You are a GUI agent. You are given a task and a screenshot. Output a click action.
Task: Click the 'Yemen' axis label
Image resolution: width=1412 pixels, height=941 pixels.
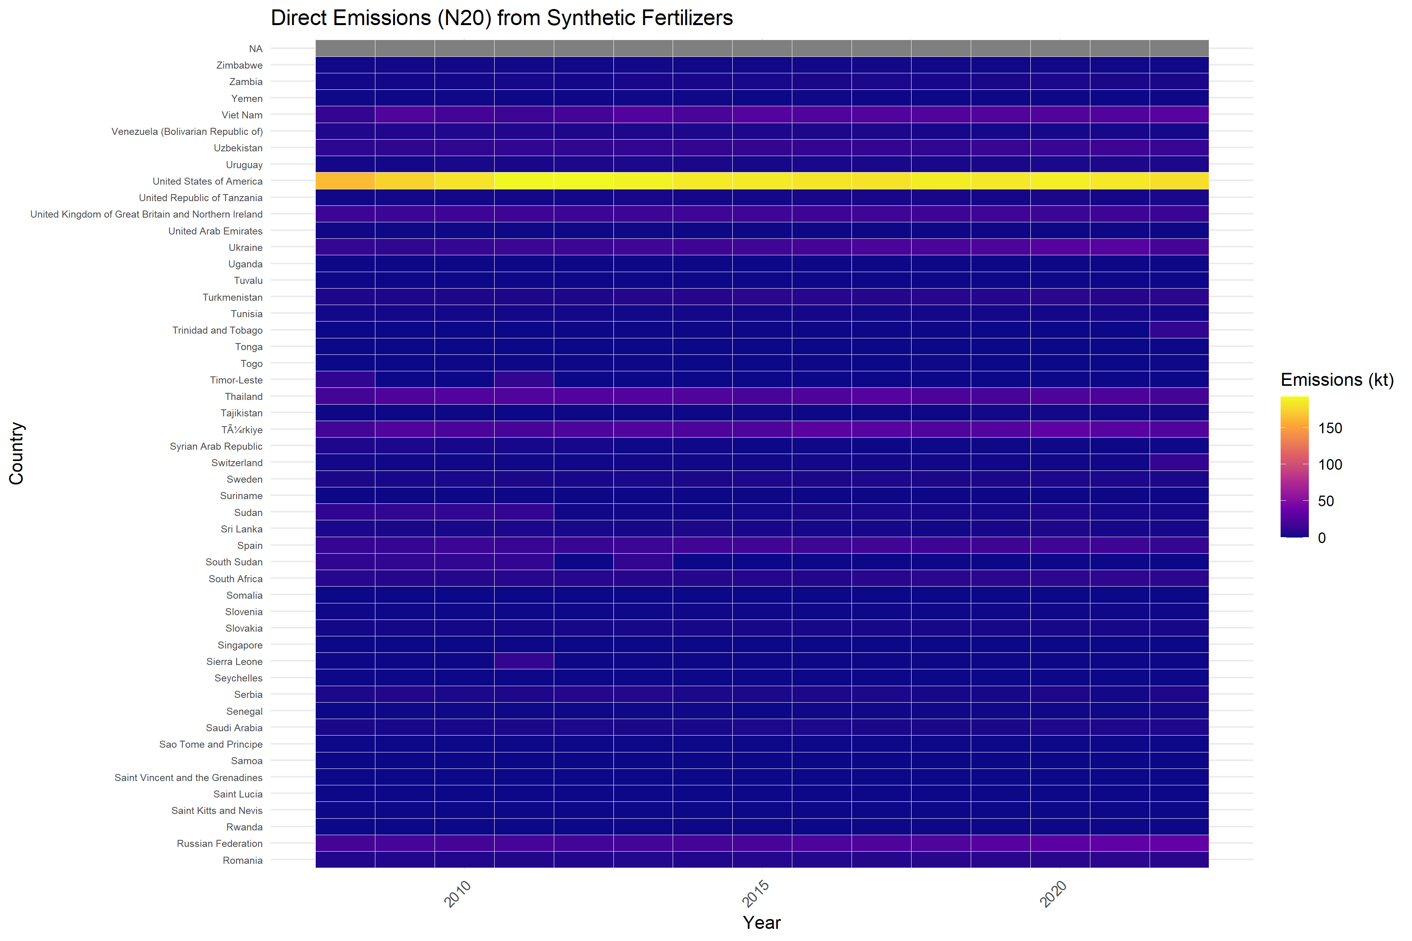pyautogui.click(x=247, y=98)
